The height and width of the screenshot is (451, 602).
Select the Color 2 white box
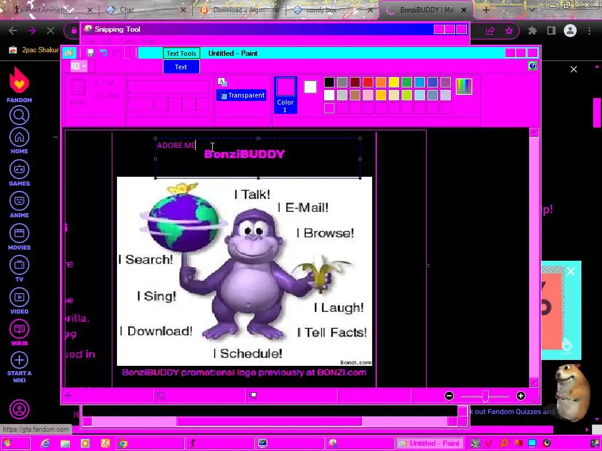coord(310,87)
